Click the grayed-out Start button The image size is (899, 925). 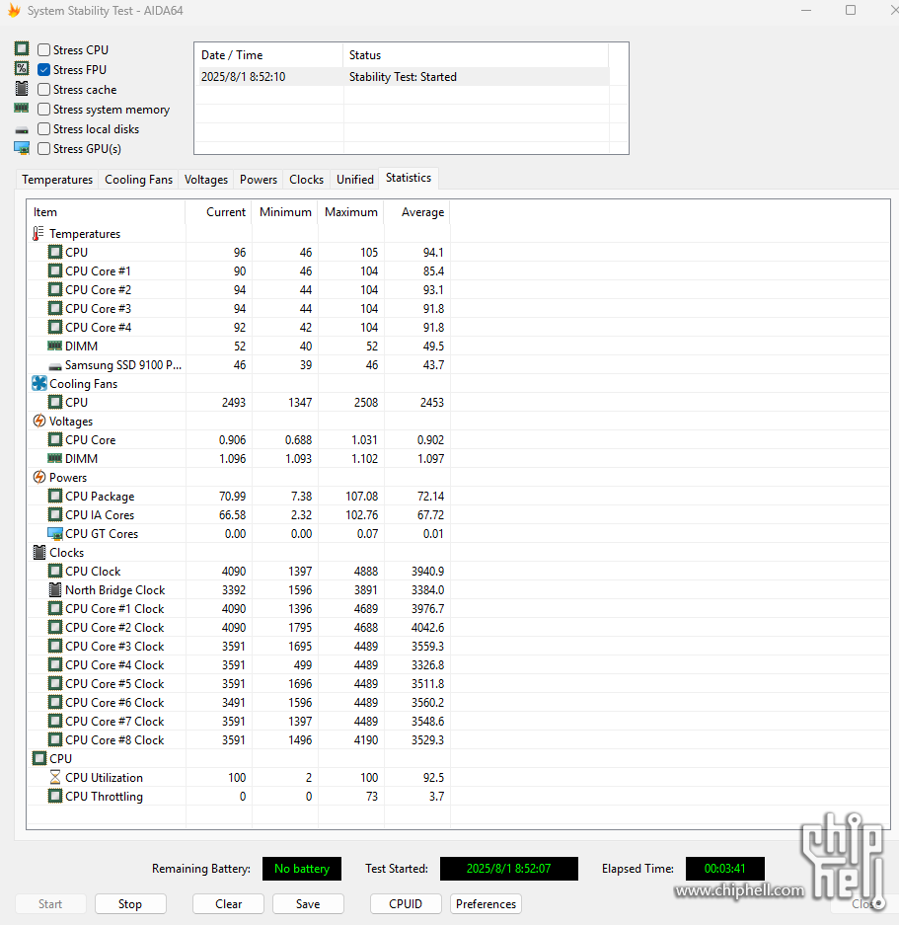point(50,903)
